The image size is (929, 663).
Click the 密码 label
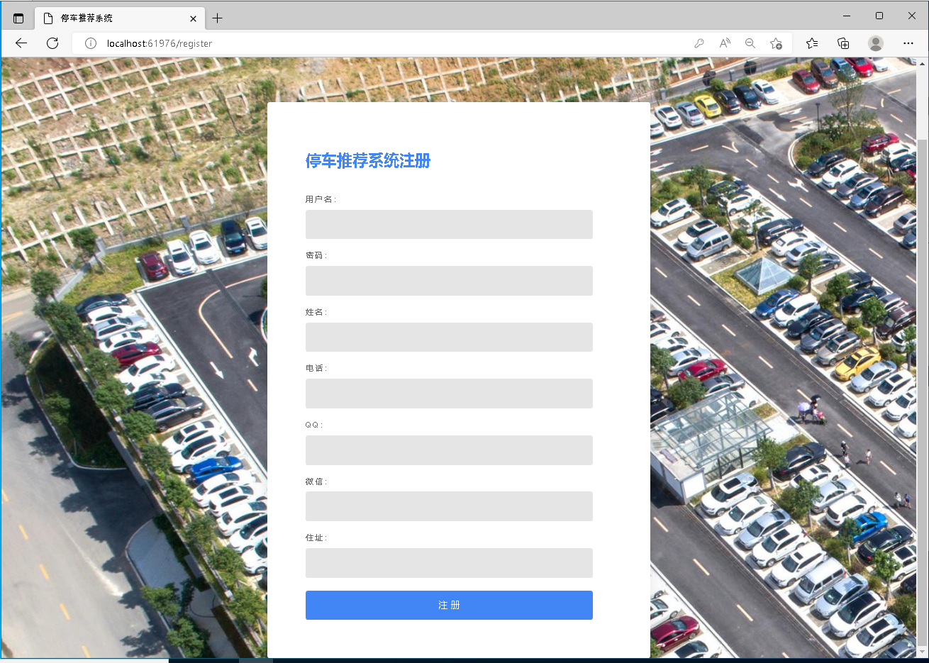click(316, 255)
